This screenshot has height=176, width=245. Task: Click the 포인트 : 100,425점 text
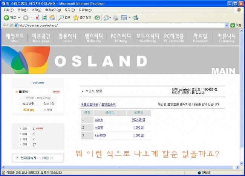click(38, 98)
